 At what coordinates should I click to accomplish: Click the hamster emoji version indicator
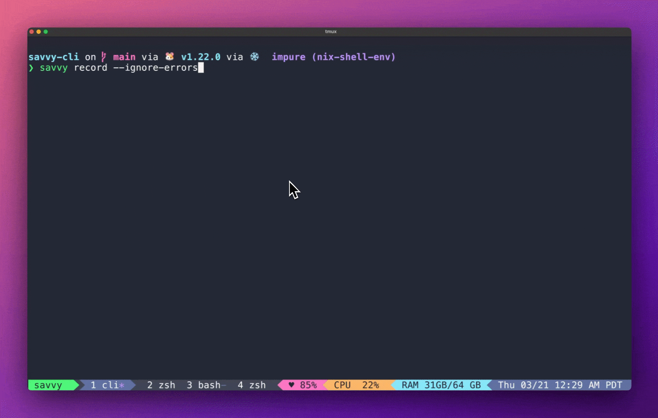coord(169,57)
